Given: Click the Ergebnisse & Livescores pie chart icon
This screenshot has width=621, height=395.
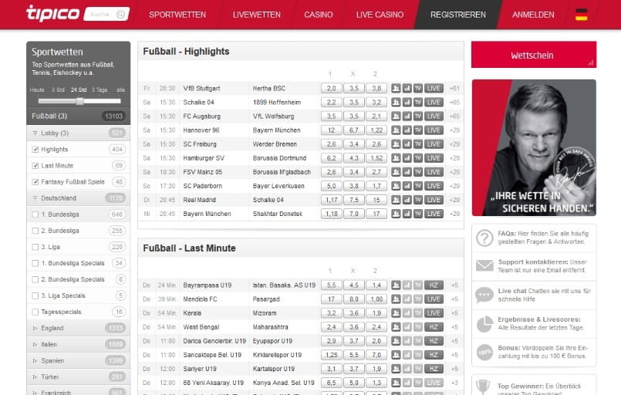Looking at the screenshot, I should coord(484,323).
